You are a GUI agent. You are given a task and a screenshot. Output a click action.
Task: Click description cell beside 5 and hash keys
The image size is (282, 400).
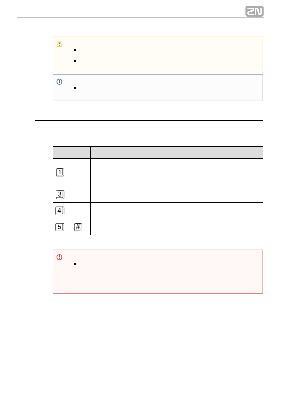coord(177,228)
